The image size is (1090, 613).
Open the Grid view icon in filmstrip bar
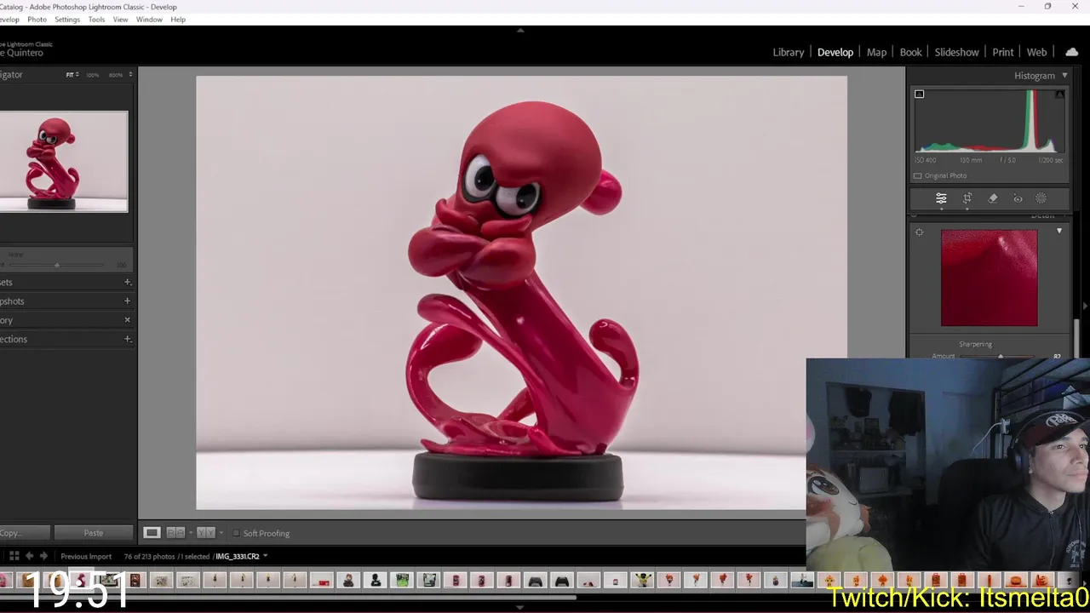pos(14,556)
